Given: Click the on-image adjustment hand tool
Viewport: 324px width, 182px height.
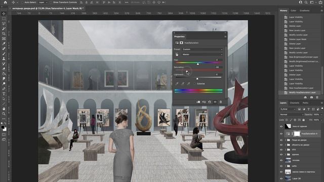Looking at the screenshot, I should click(x=177, y=55).
